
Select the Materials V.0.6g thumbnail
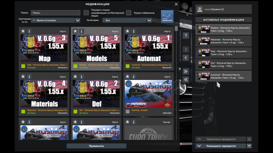click(44, 94)
